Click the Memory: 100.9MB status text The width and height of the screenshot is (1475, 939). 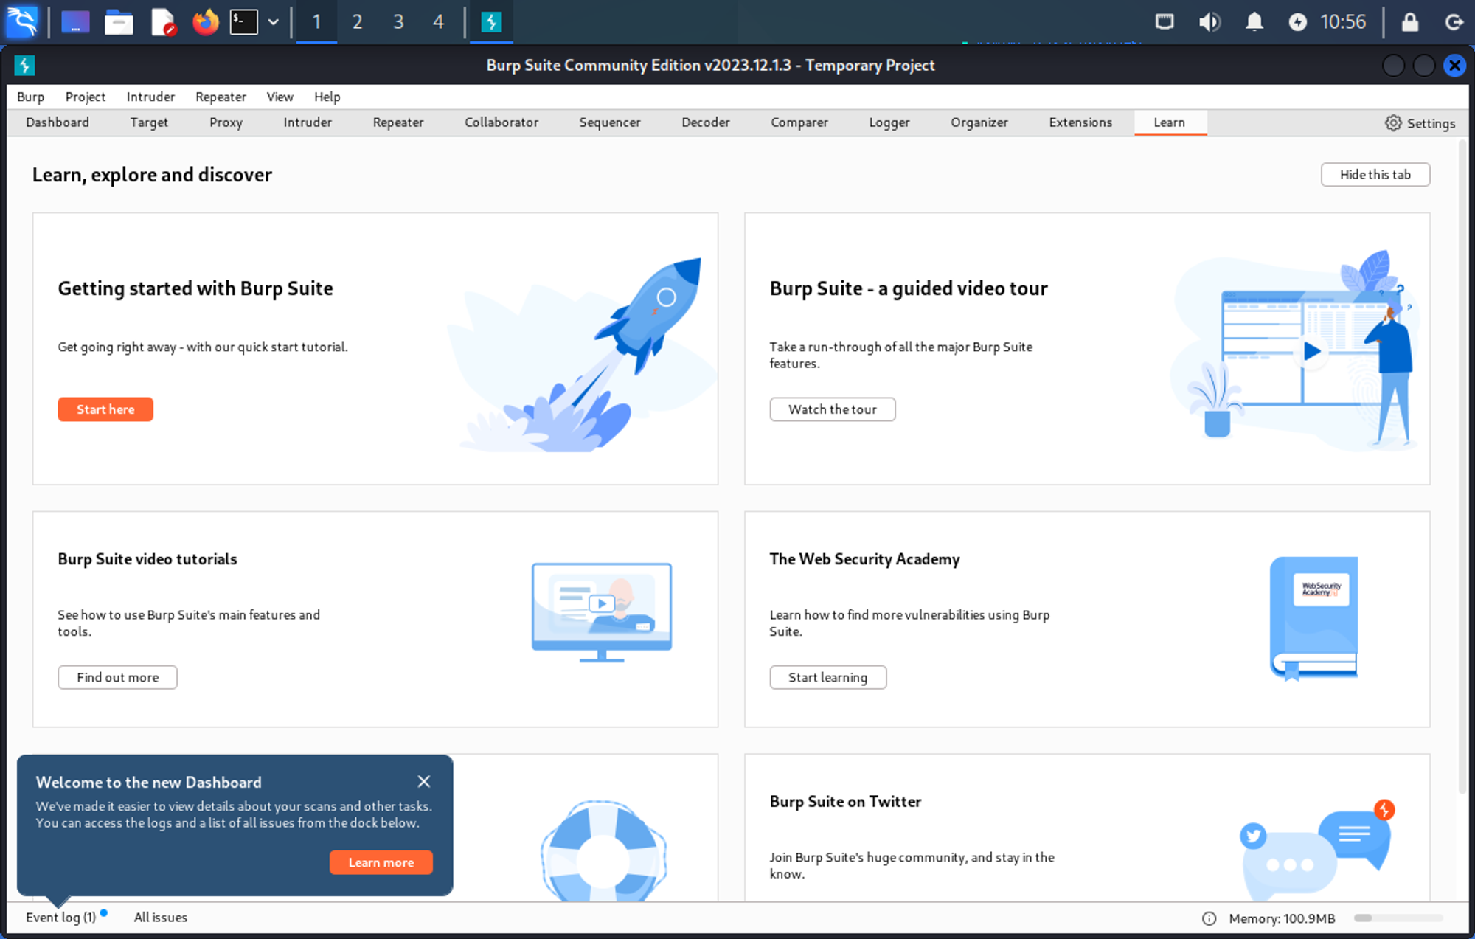[1282, 918]
